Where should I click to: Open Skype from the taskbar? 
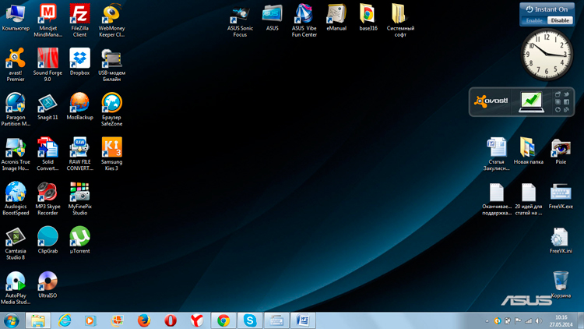click(250, 320)
